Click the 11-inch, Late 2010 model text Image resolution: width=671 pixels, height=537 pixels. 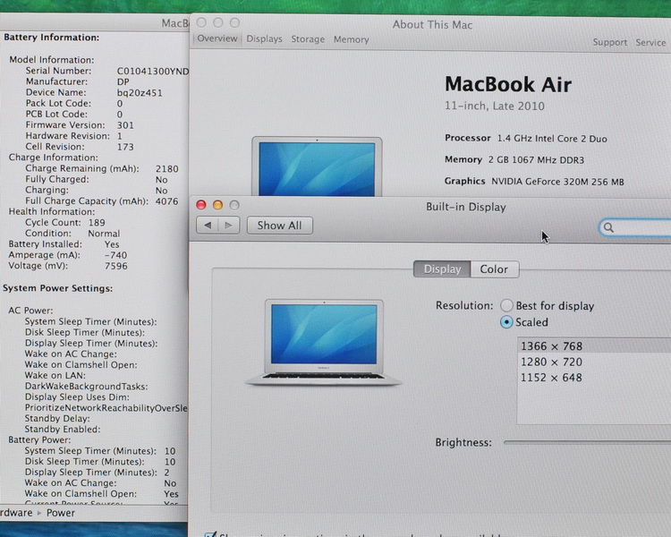495,106
